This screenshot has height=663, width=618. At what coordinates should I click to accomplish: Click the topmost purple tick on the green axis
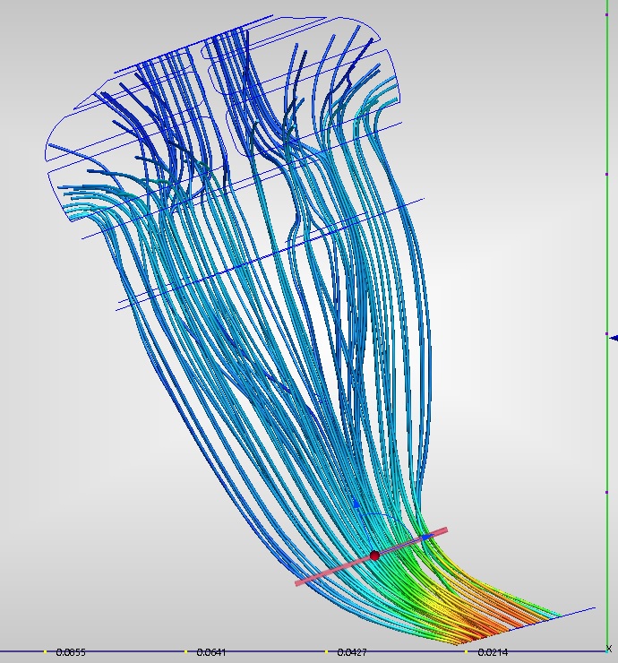tap(606, 13)
